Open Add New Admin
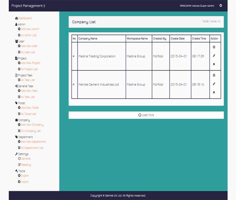 [30, 29]
